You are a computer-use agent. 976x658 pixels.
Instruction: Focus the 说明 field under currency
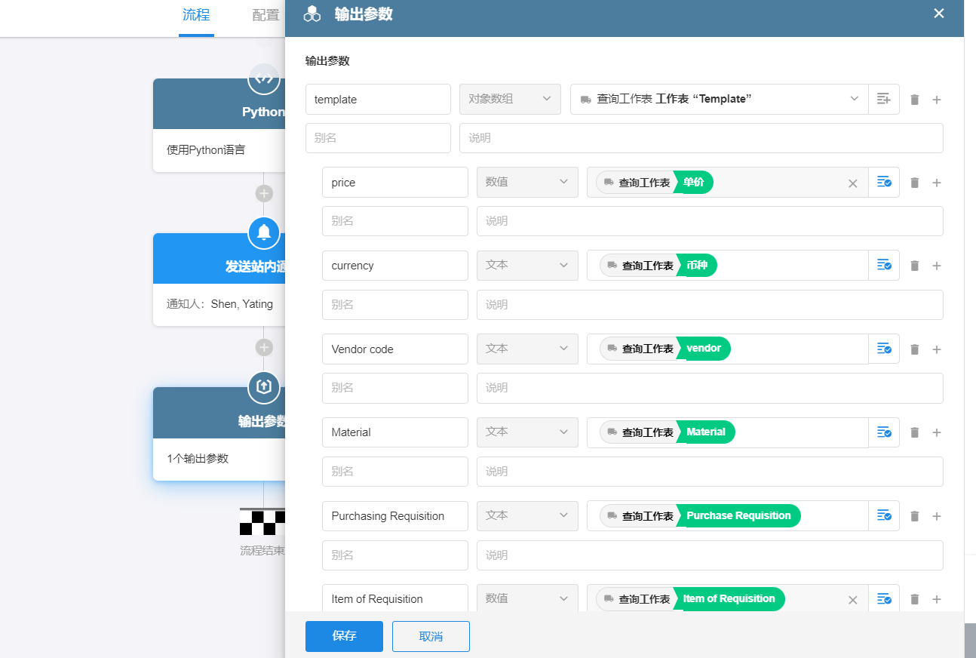710,305
